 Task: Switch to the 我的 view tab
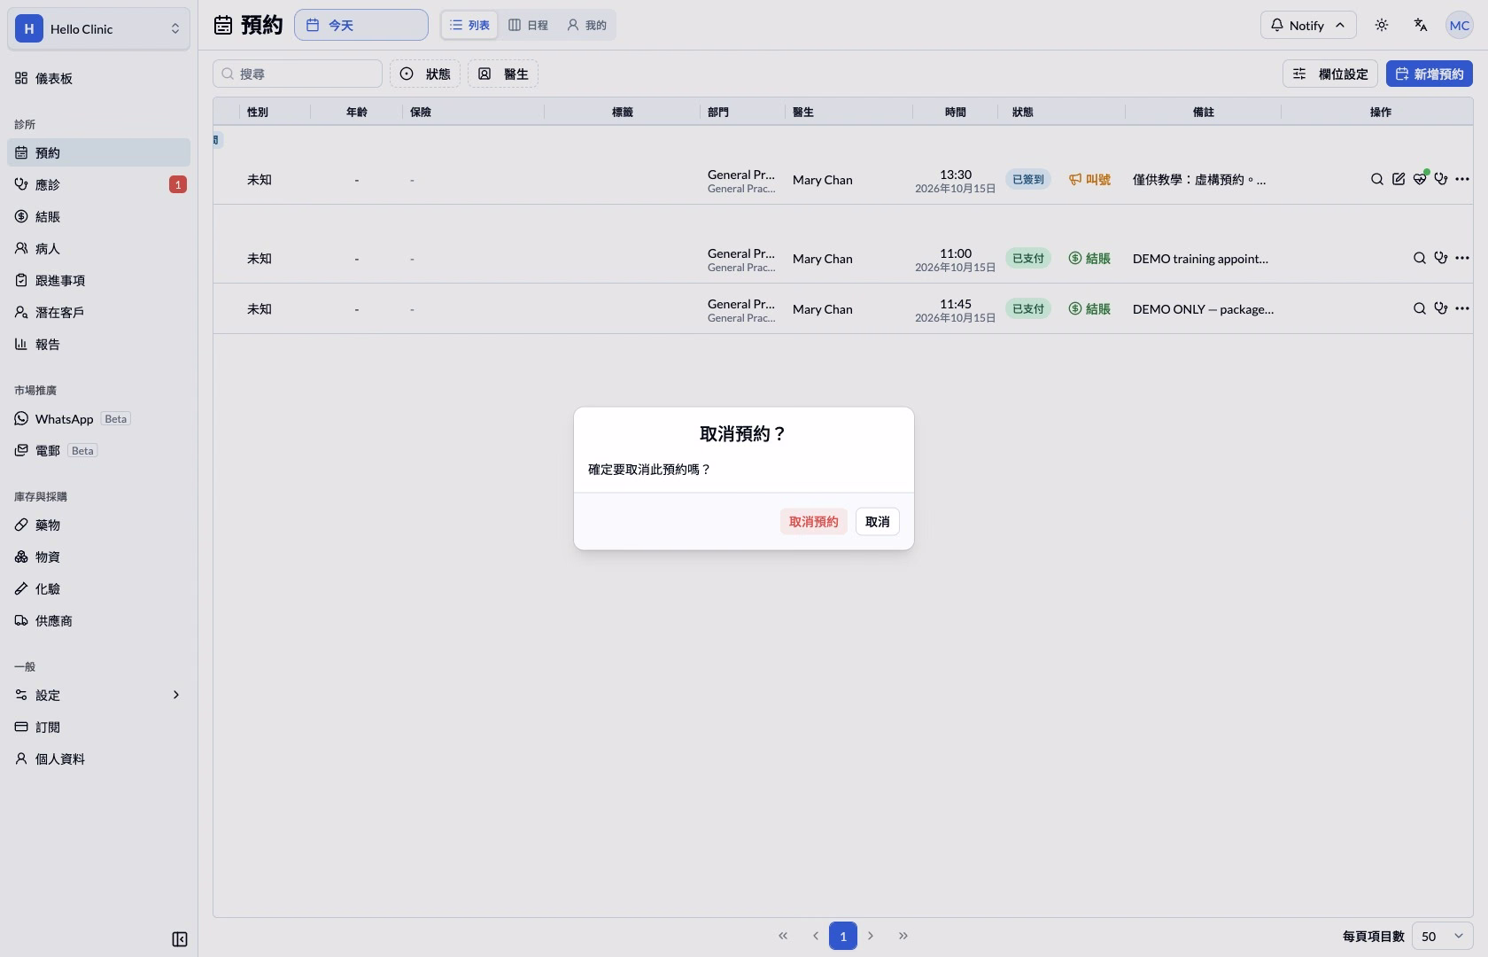point(586,25)
